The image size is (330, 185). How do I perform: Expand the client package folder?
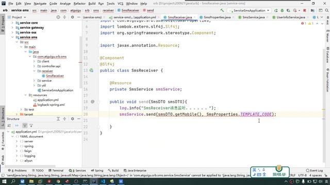click(x=34, y=61)
